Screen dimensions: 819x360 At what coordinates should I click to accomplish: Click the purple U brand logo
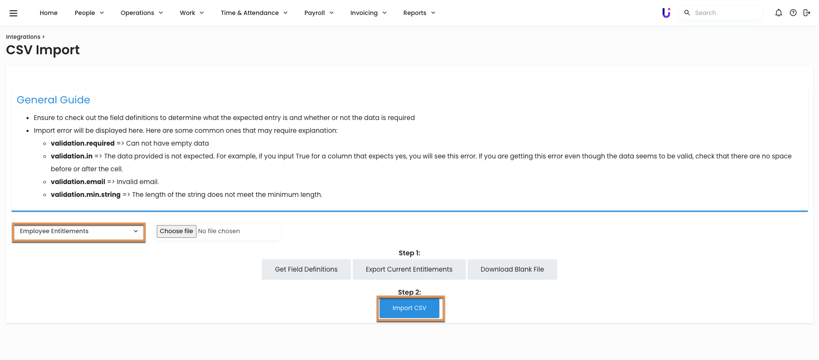tap(666, 13)
